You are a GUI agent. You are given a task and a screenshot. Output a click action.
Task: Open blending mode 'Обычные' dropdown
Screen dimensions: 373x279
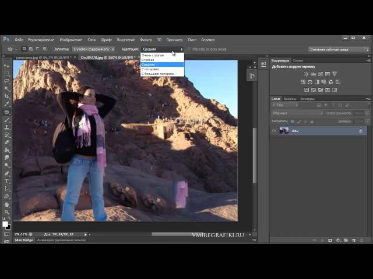click(x=297, y=113)
